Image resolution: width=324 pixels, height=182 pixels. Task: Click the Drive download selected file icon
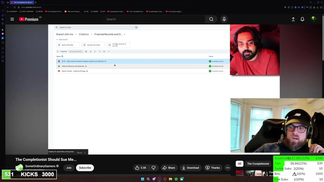[x=91, y=52]
